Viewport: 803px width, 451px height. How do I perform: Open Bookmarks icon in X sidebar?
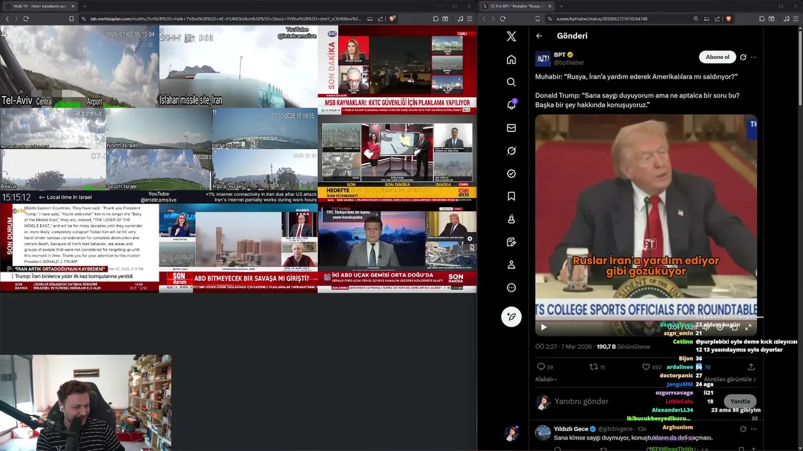[511, 196]
